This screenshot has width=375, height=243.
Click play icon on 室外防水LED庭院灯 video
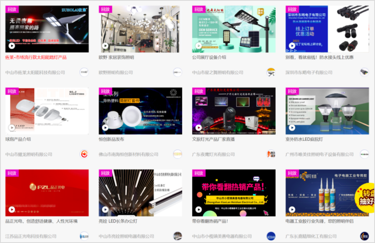tap(292, 128)
